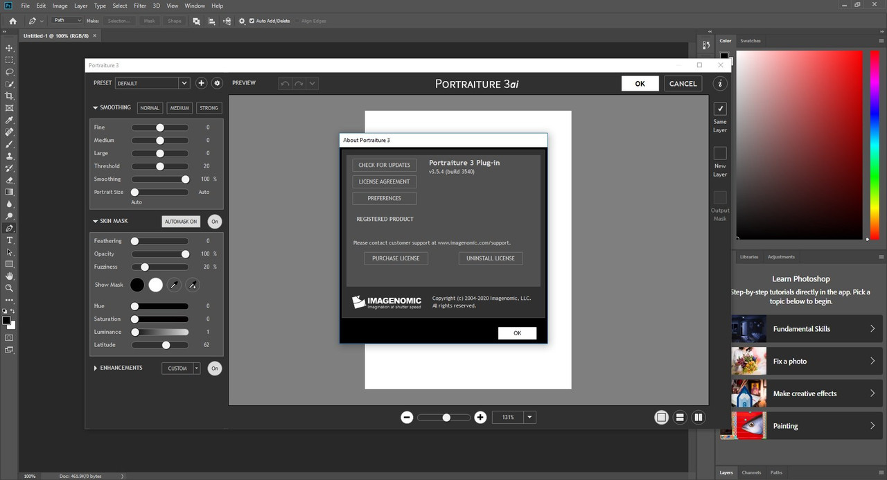Screen dimensions: 887x480
Task: Switch to horizontal split preview icon
Action: [x=680, y=417]
